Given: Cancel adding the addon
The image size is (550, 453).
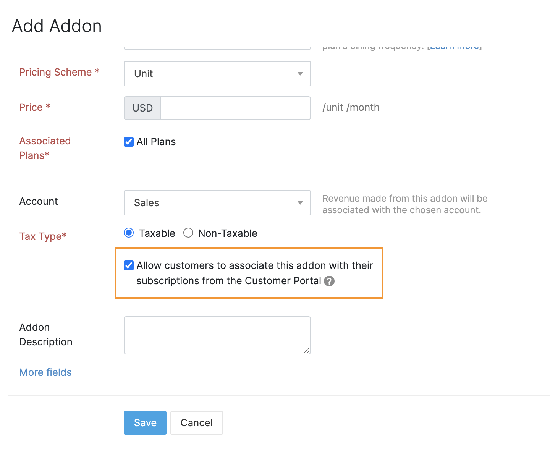Looking at the screenshot, I should point(196,423).
